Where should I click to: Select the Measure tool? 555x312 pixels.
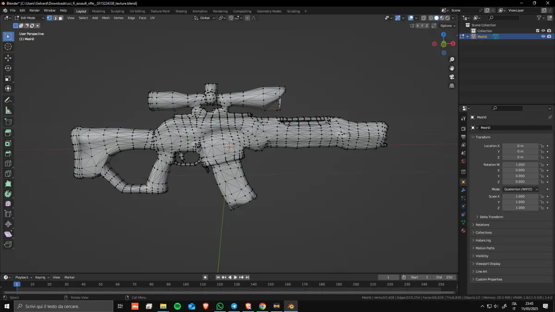[x=8, y=110]
